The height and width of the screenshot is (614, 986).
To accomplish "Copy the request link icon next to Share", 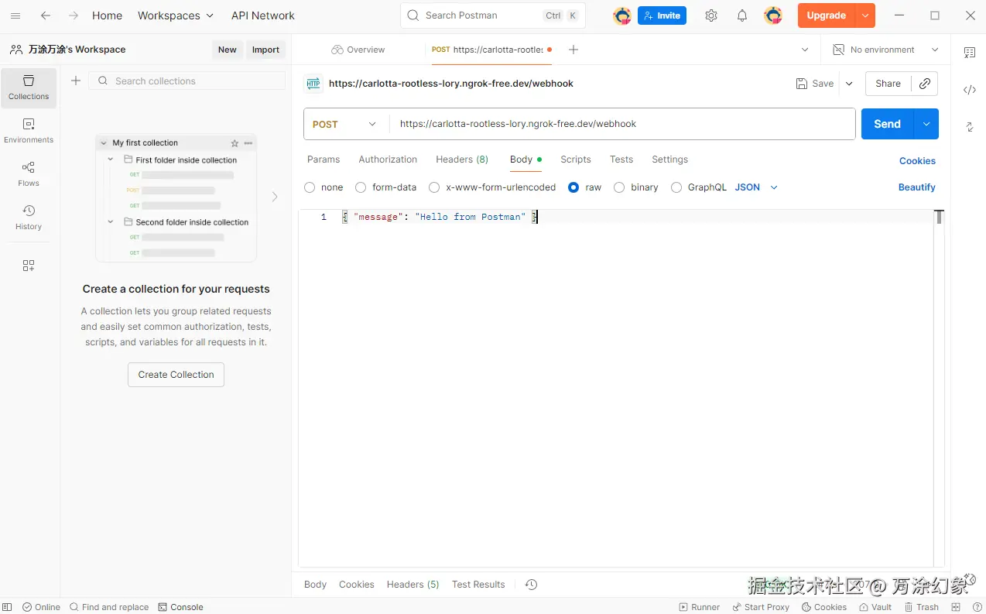I will tap(925, 84).
